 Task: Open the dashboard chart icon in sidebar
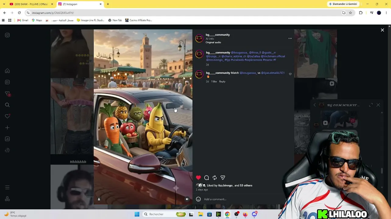pyautogui.click(x=7, y=139)
